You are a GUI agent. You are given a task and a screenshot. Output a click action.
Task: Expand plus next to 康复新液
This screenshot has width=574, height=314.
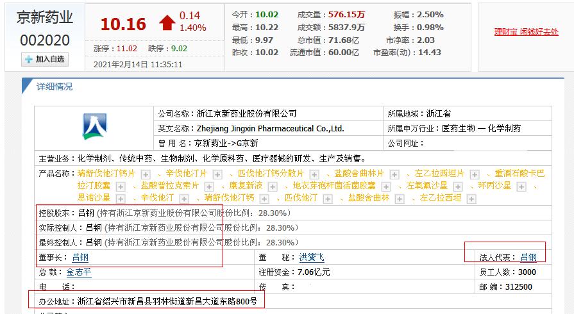pyautogui.click(x=273, y=186)
